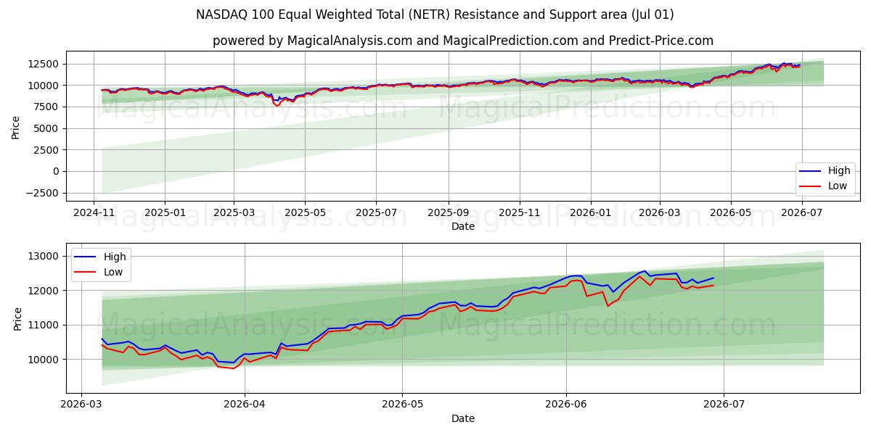Click the −2500 price tick on top chart
This screenshot has height=435, width=871.
[x=44, y=193]
